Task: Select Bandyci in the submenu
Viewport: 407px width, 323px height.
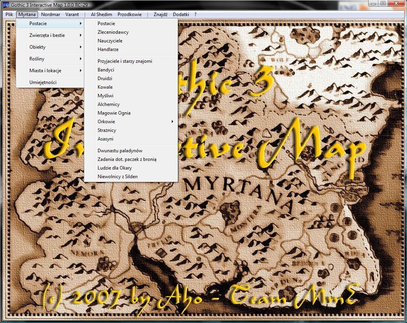Action: click(131, 69)
